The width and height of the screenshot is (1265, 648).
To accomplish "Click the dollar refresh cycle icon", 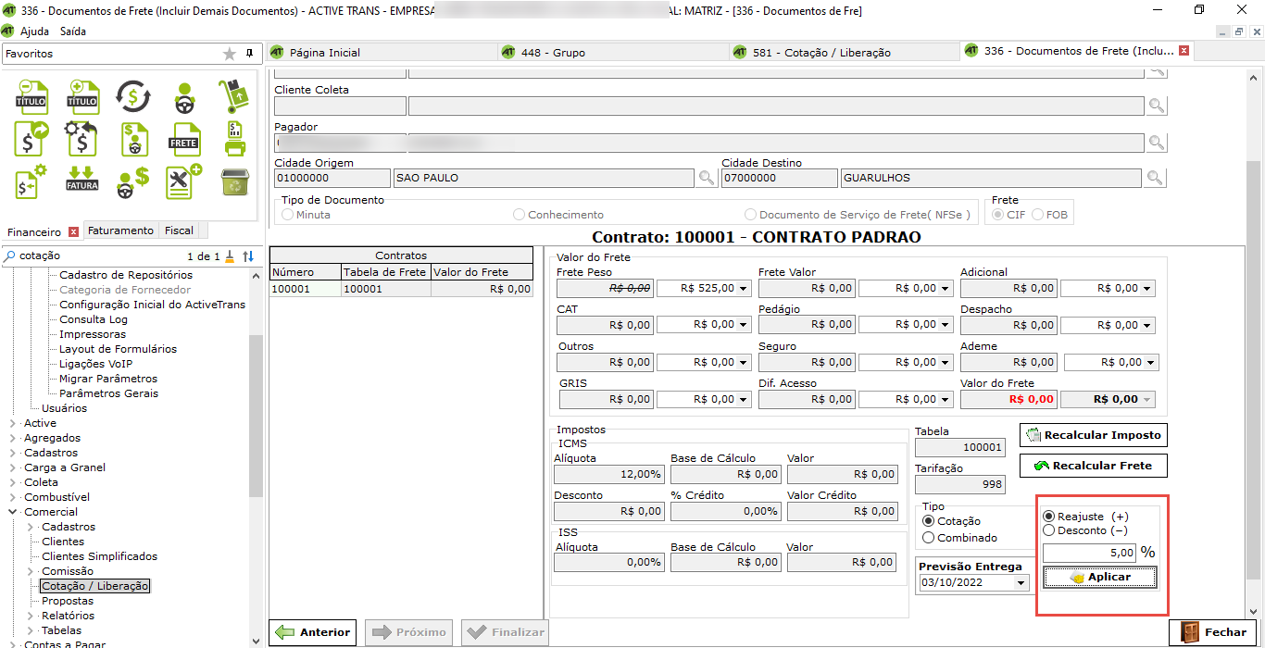I will [133, 95].
